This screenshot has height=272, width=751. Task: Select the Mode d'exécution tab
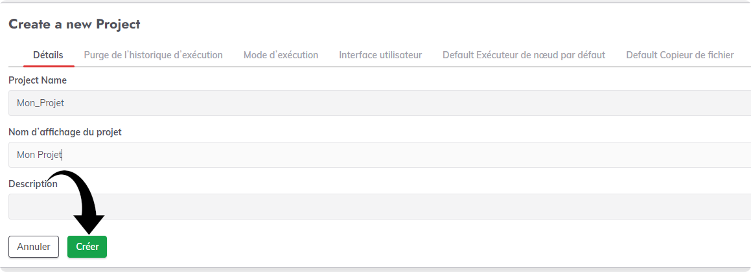[281, 55]
